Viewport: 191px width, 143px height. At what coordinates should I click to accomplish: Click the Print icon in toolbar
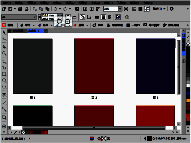point(26,9)
